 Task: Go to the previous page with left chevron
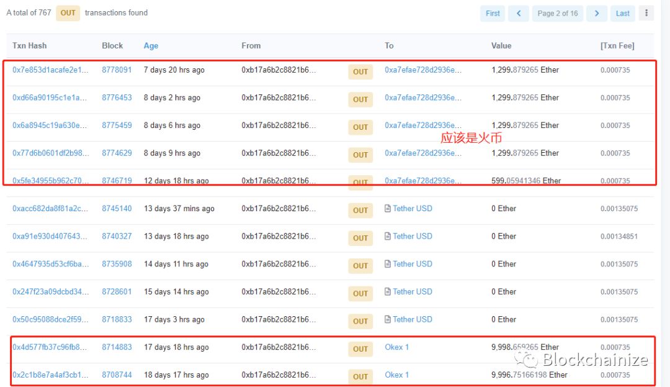pos(519,13)
